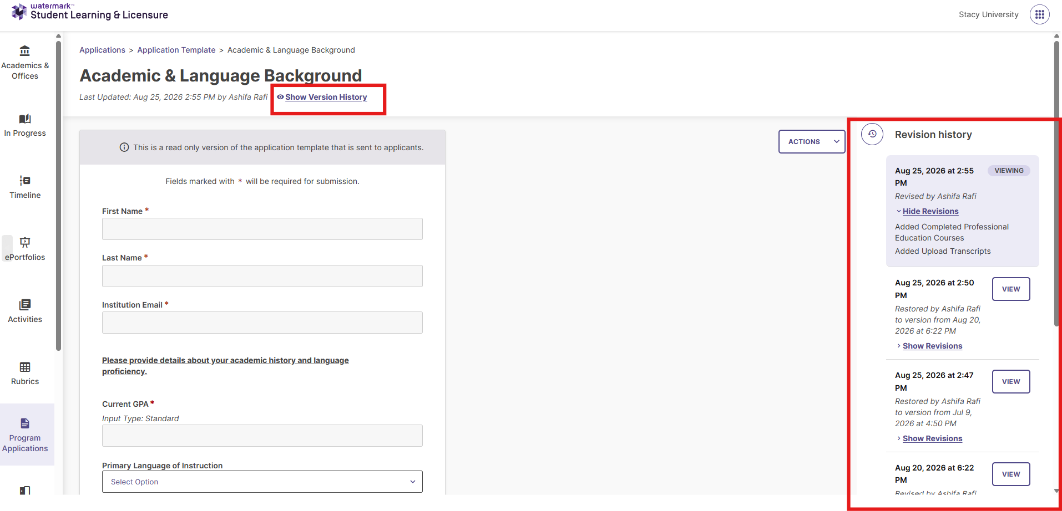Click the Institution Email input field
The width and height of the screenshot is (1062, 511).
(x=262, y=323)
